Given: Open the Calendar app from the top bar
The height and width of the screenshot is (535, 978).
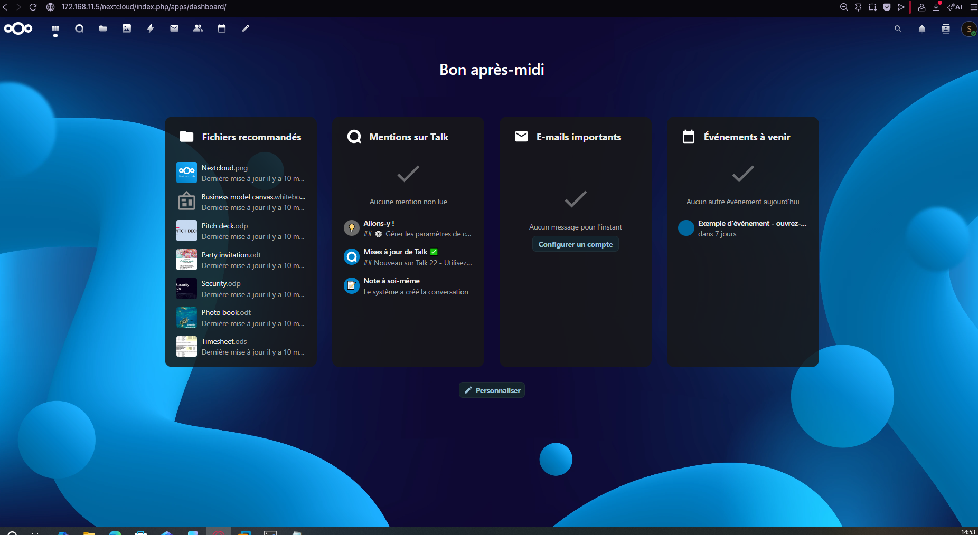Looking at the screenshot, I should point(222,29).
